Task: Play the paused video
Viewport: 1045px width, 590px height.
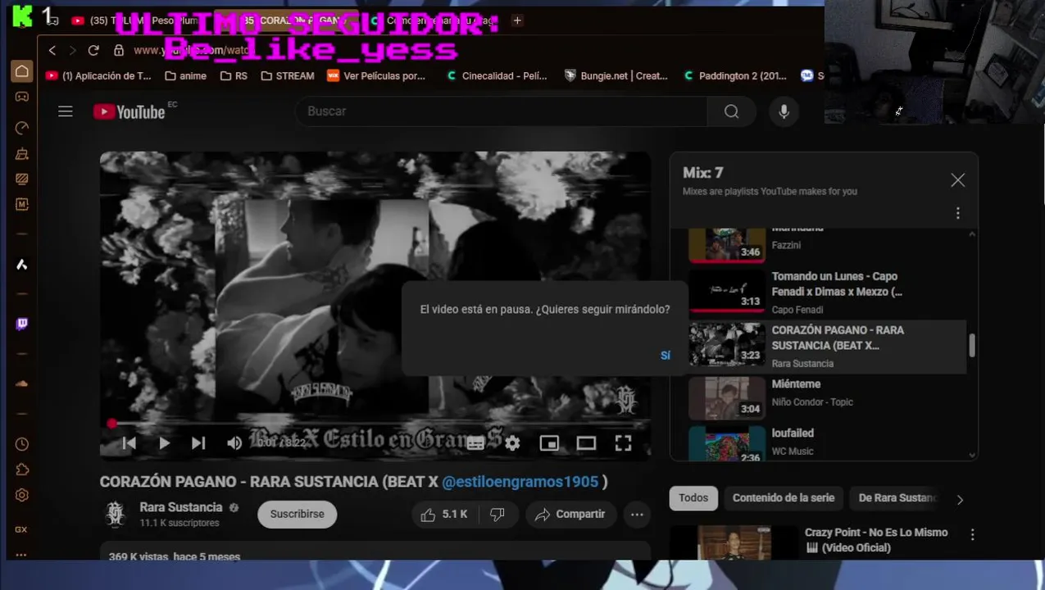Action: 164,443
